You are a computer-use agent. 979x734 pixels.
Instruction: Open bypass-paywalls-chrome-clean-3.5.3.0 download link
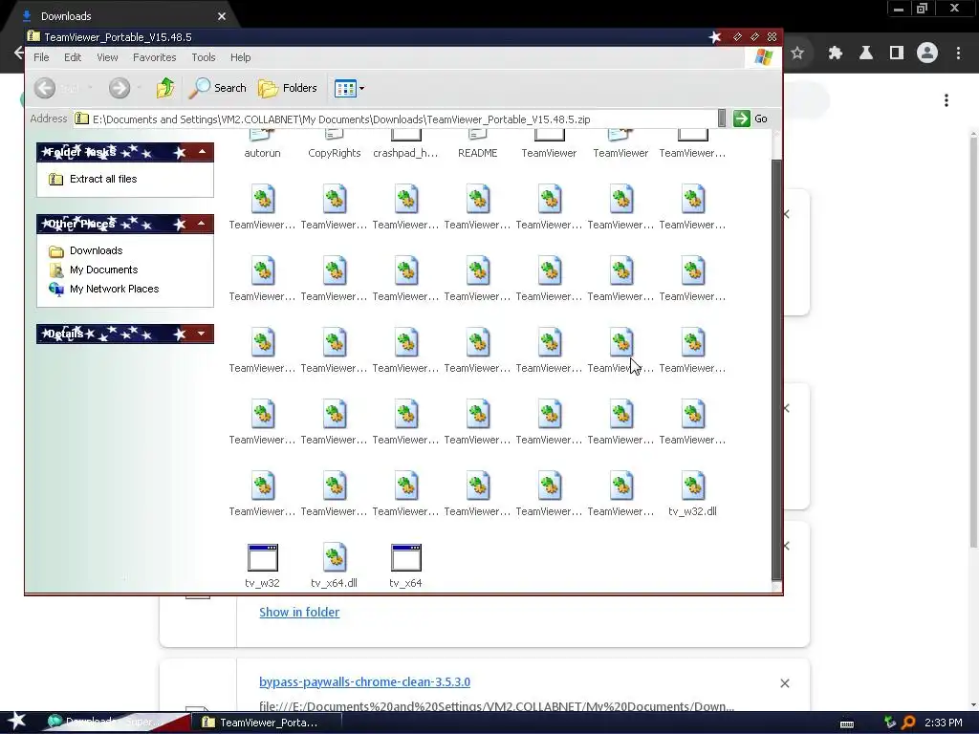(364, 682)
